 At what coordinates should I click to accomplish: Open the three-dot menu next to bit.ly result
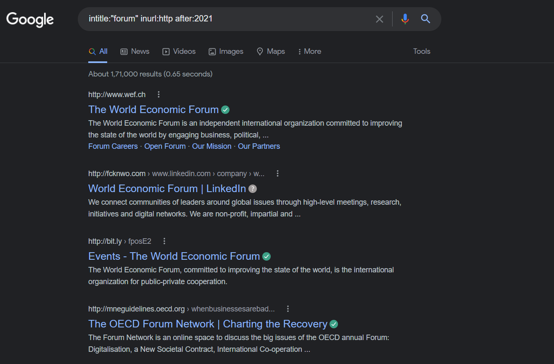164,241
